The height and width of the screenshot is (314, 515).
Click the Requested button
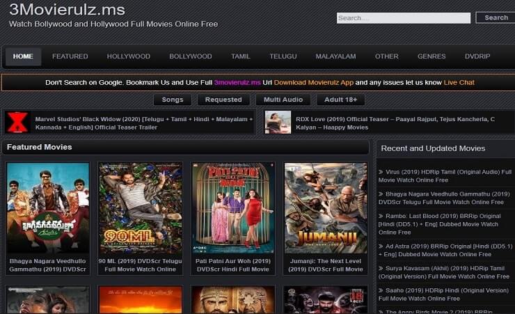(223, 100)
